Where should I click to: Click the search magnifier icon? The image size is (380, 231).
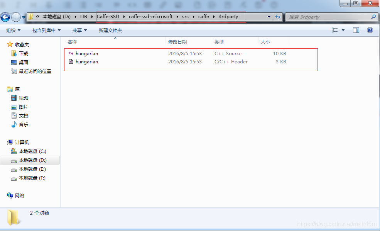point(373,17)
